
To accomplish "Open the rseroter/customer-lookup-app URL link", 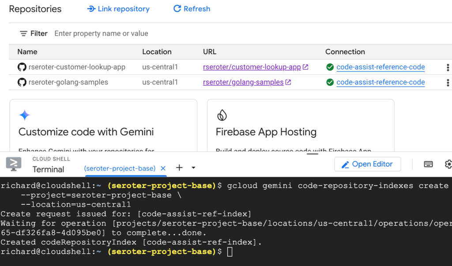I will (x=252, y=67).
